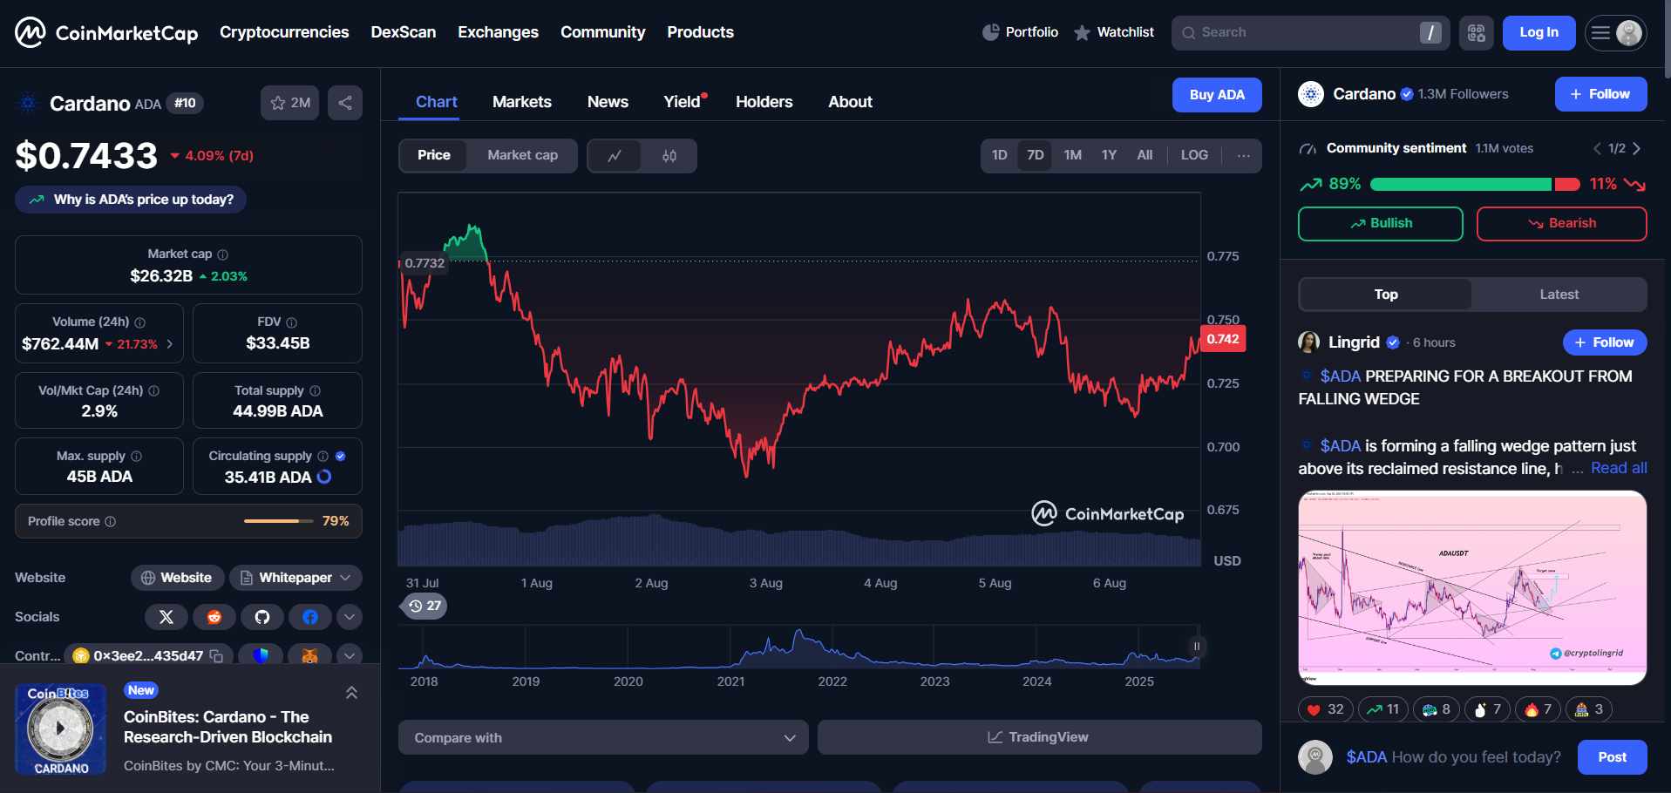Viewport: 1671px width, 793px height.
Task: Click the shield wallet icon in Contracts row
Action: (261, 655)
